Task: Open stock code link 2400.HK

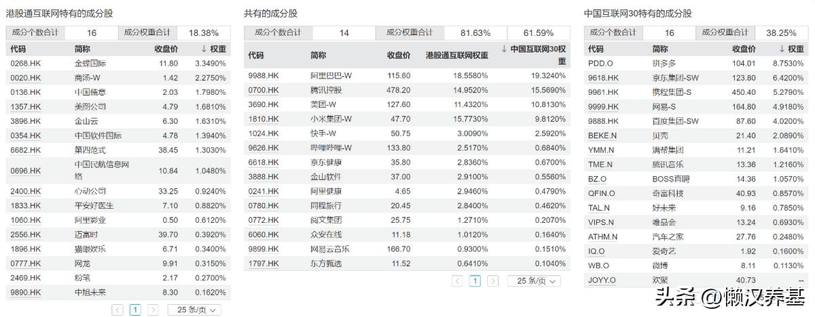Action: tap(26, 191)
